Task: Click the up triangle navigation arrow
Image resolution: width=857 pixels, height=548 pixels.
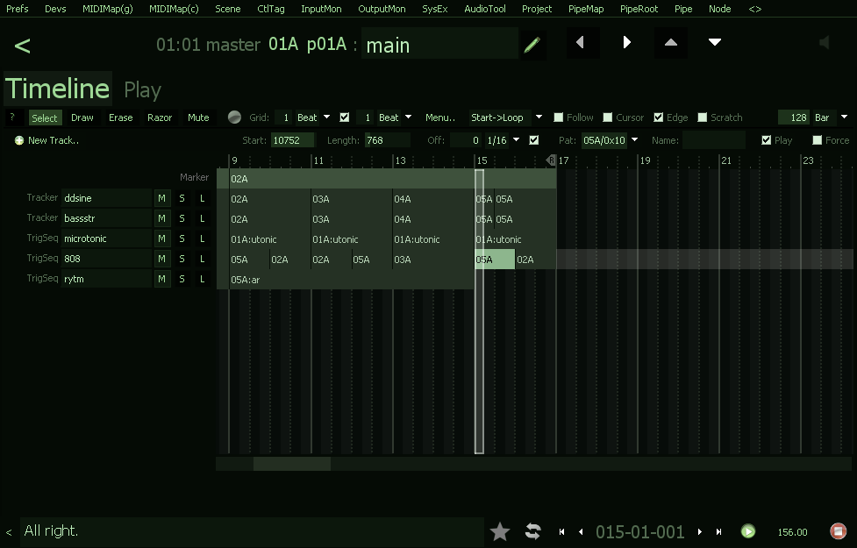Action: point(671,43)
